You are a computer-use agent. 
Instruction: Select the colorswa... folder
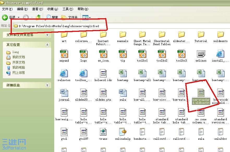coord(84,37)
